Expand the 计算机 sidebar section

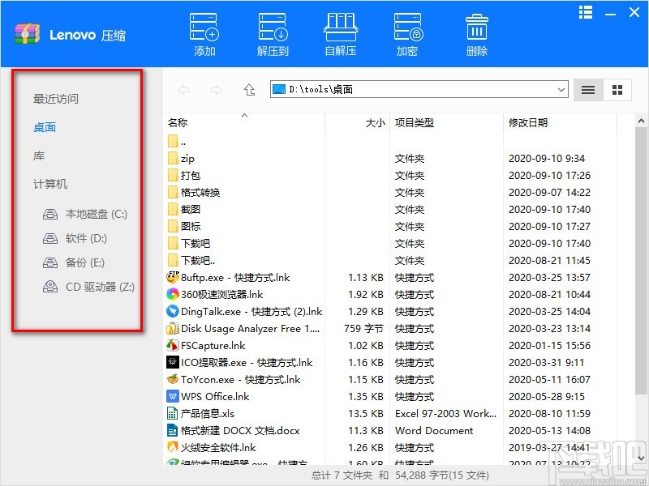50,184
